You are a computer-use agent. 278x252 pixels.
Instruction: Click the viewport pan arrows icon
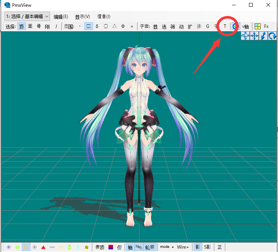254,36
